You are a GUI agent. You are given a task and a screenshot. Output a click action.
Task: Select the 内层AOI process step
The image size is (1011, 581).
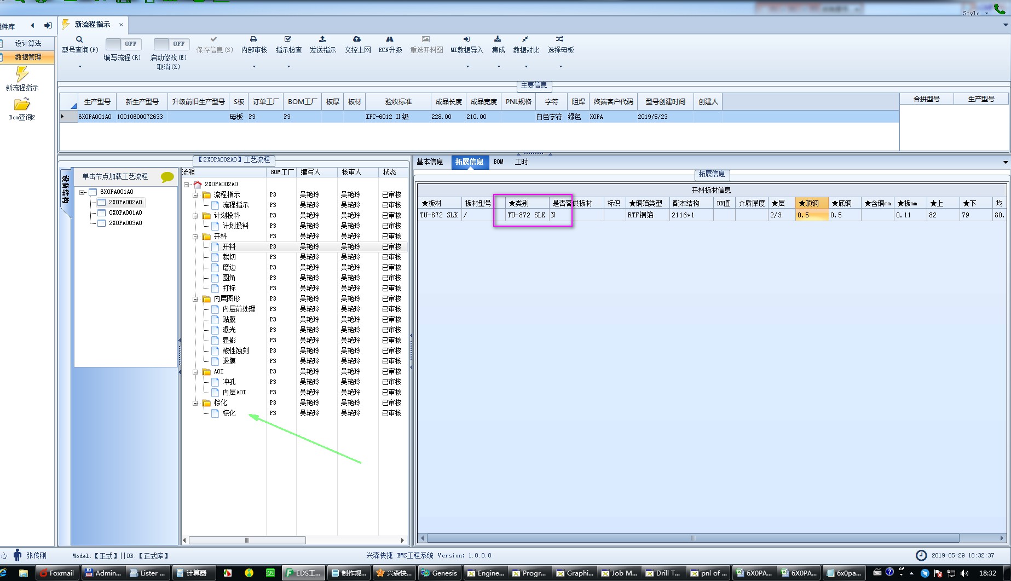click(234, 393)
